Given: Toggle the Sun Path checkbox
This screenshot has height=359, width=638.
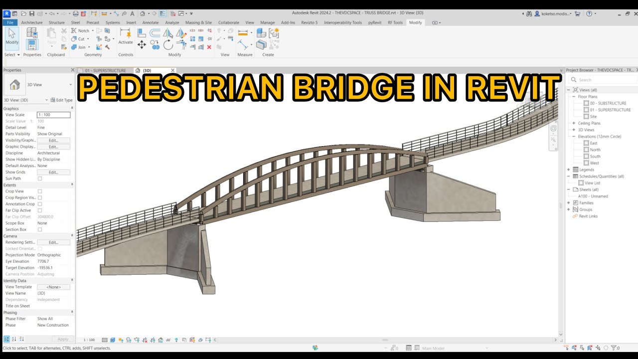Looking at the screenshot, I should pyautogui.click(x=40, y=179).
